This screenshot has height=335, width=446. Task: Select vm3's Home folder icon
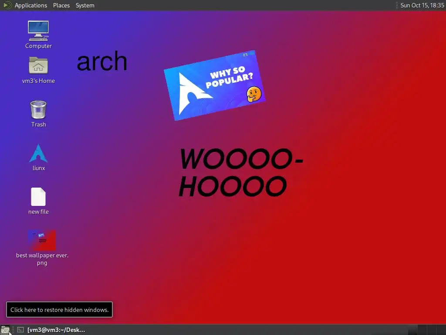point(38,65)
